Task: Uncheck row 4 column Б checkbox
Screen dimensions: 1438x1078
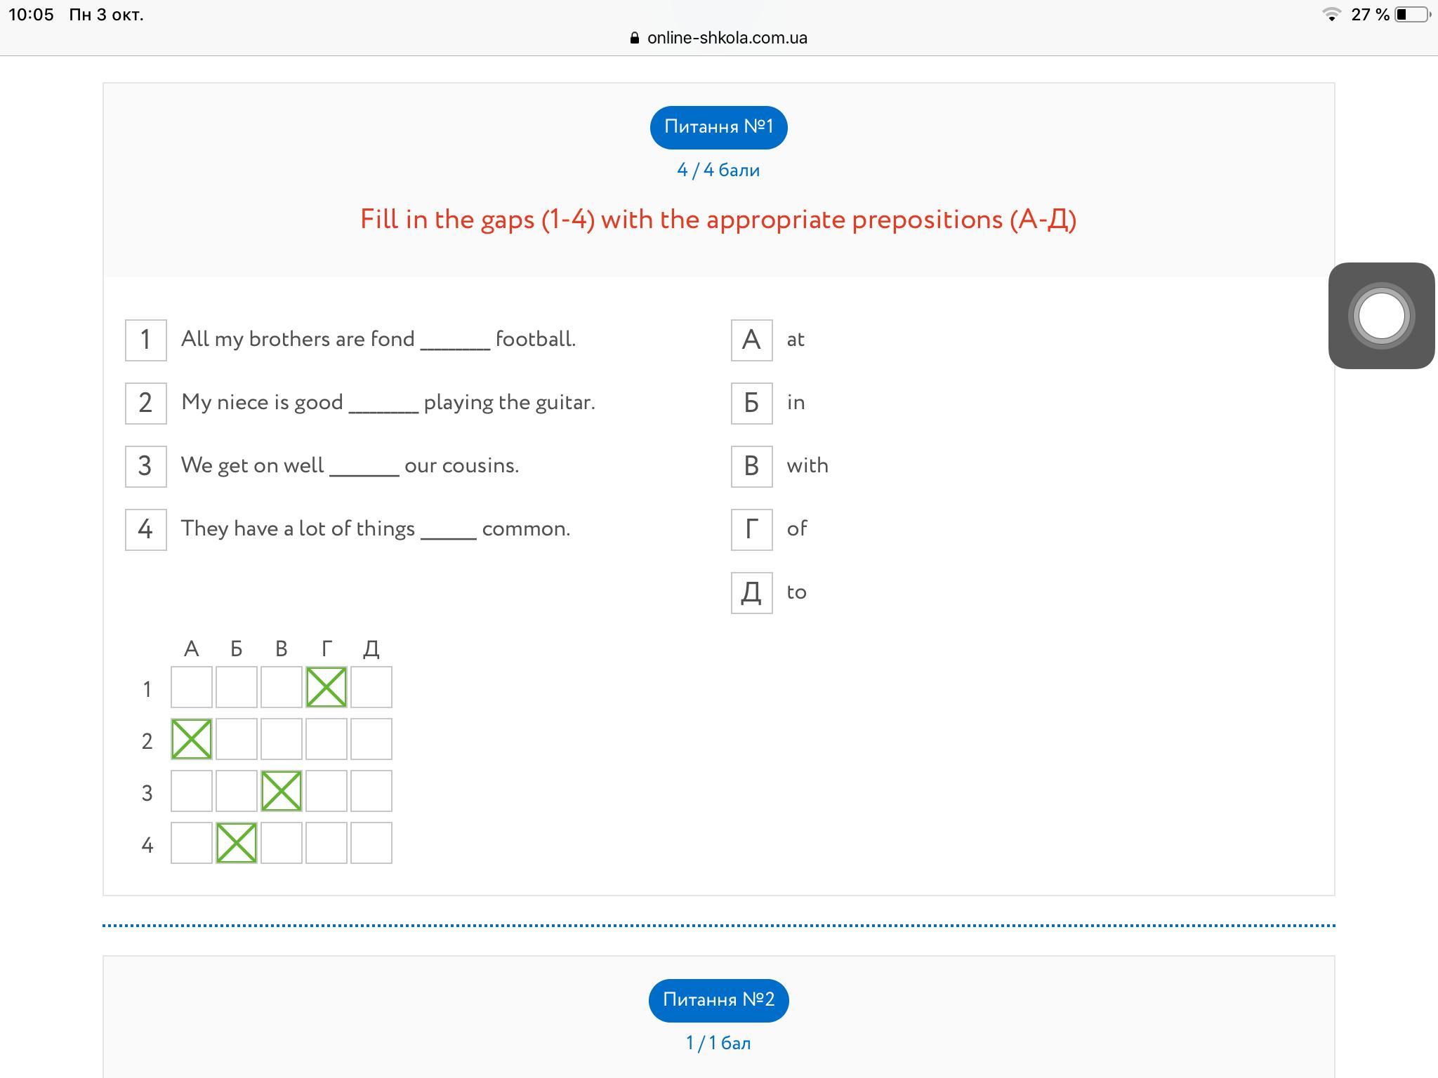Action: tap(237, 843)
